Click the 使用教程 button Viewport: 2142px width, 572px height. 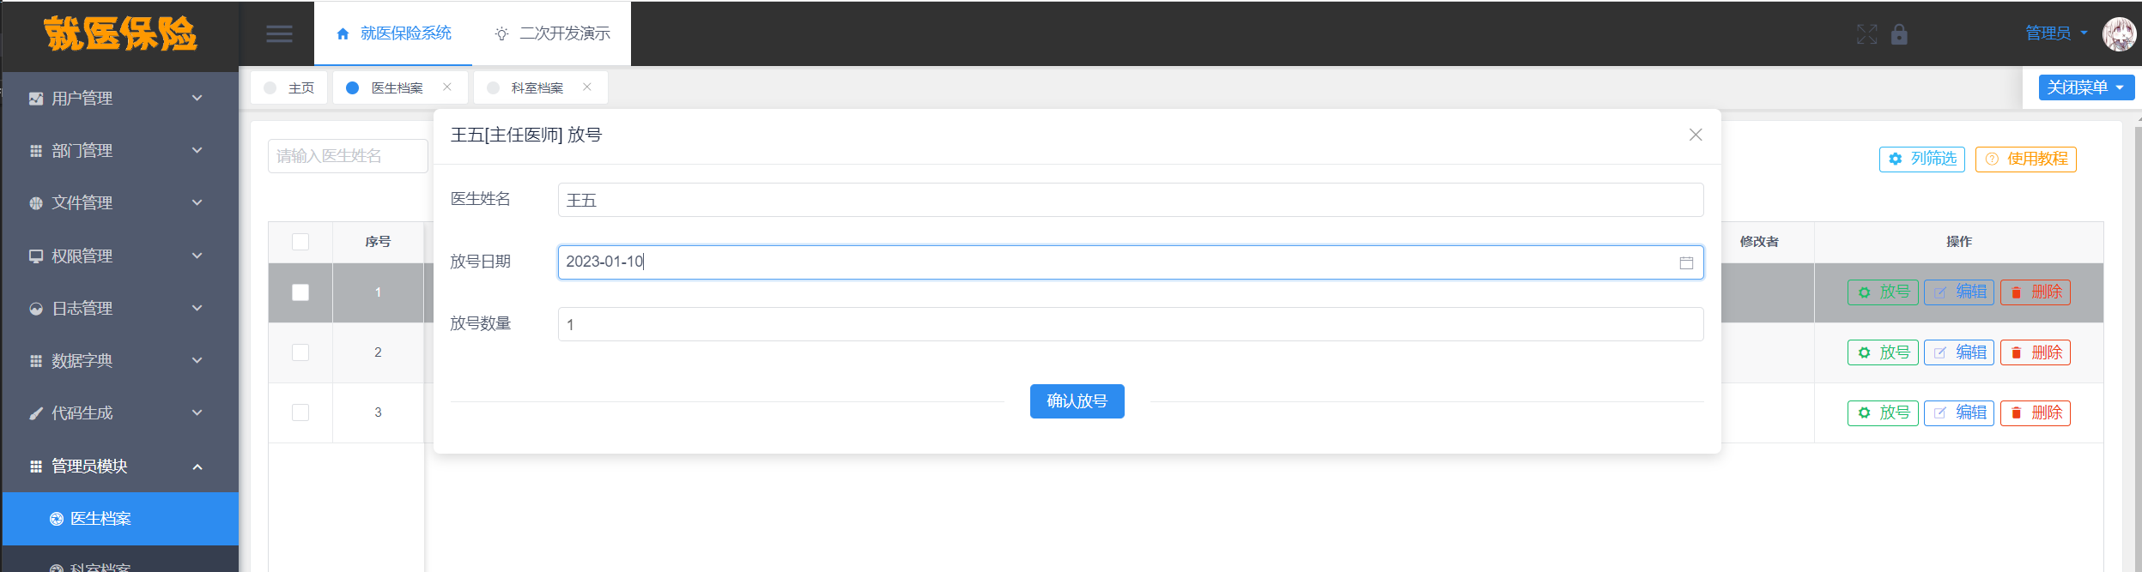tap(2026, 160)
